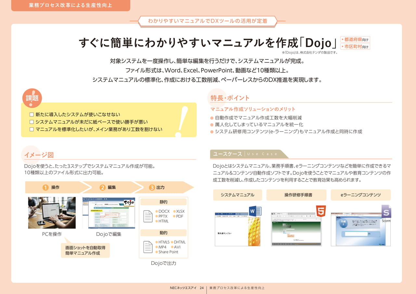Click the 画面ショットを自動取得 callout

point(85,250)
